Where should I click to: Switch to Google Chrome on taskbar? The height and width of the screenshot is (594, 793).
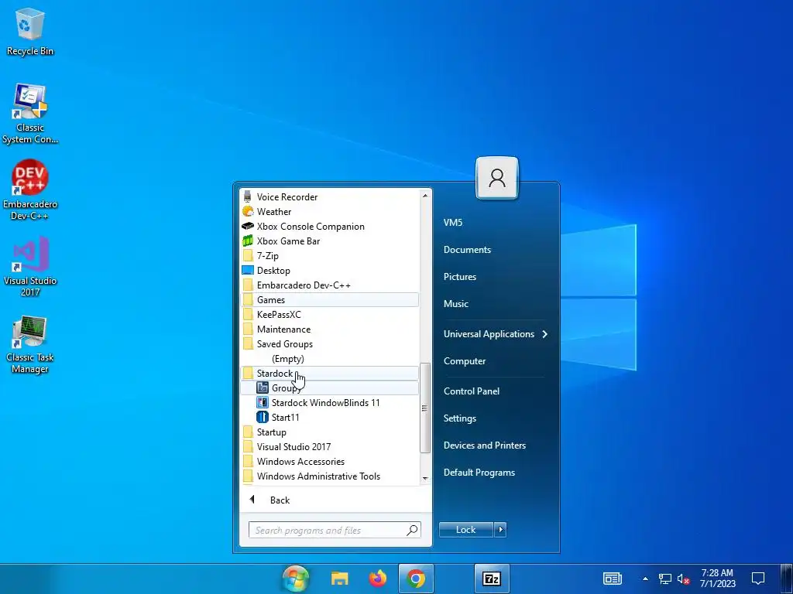click(416, 579)
